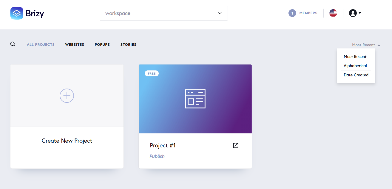Screen dimensions: 392x189
Task: Click the website layout icon on Project #1
Action: pyautogui.click(x=195, y=99)
